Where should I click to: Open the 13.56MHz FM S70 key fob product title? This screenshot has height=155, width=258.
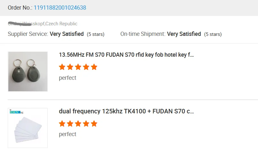click(x=126, y=55)
